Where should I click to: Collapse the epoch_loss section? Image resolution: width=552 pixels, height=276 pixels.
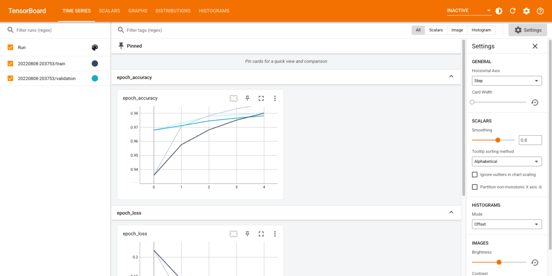(x=451, y=212)
